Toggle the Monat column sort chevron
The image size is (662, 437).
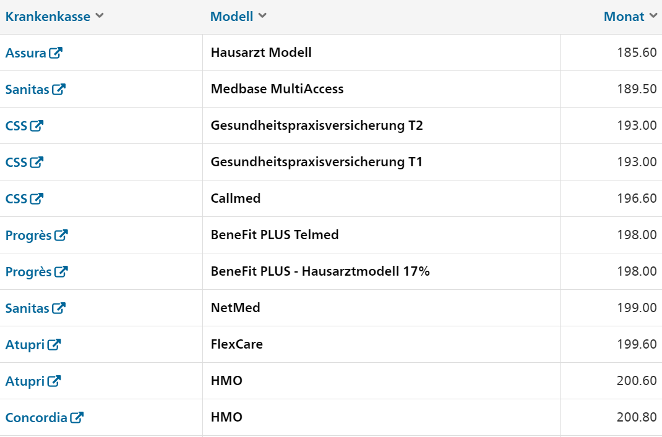[x=653, y=15]
